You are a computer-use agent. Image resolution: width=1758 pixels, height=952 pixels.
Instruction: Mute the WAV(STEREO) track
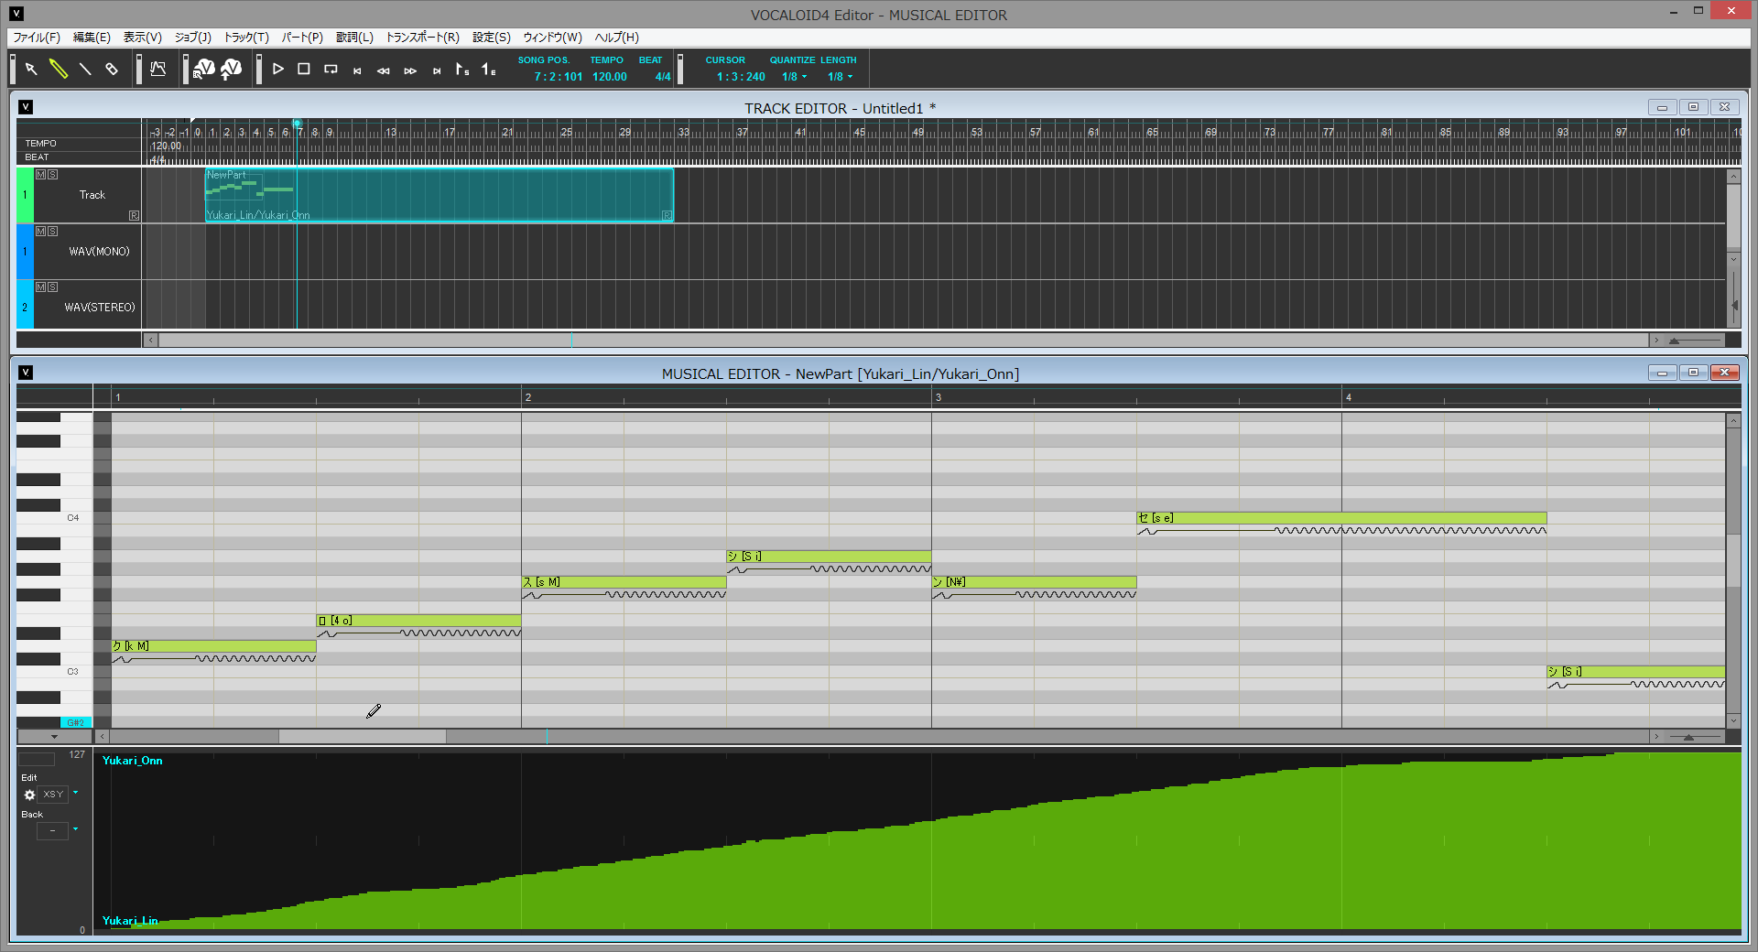click(x=40, y=287)
